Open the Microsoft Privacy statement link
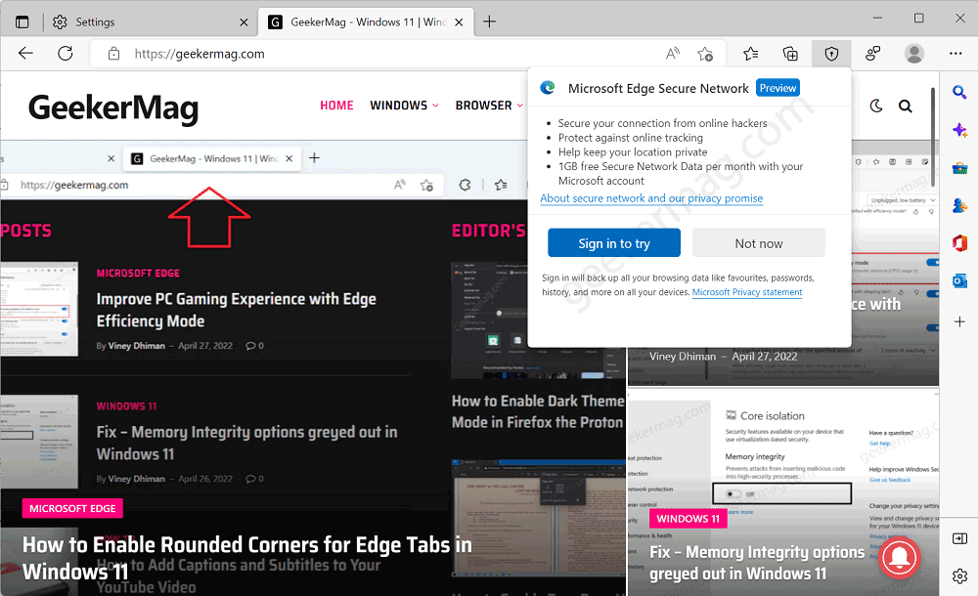Viewport: 978px width, 596px height. [x=747, y=292]
